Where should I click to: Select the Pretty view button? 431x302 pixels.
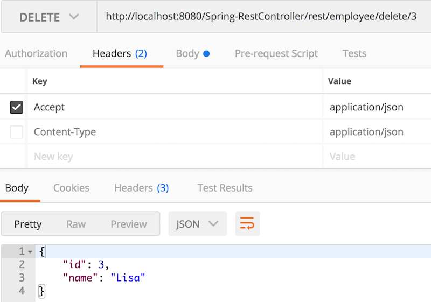pos(28,224)
